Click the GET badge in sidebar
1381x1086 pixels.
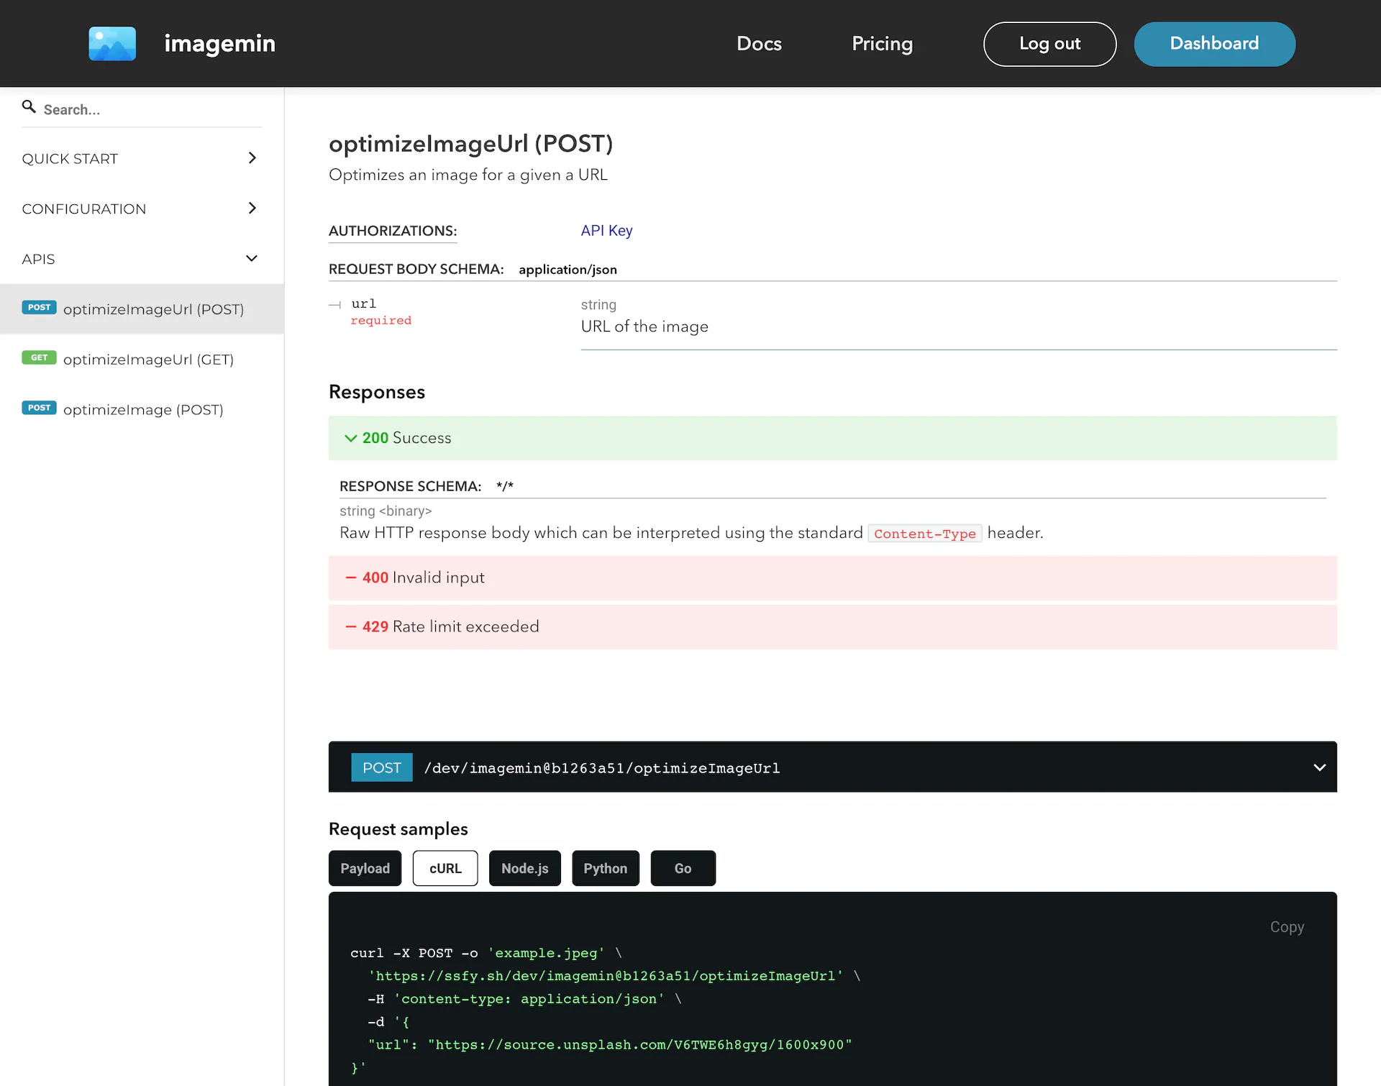pyautogui.click(x=39, y=358)
